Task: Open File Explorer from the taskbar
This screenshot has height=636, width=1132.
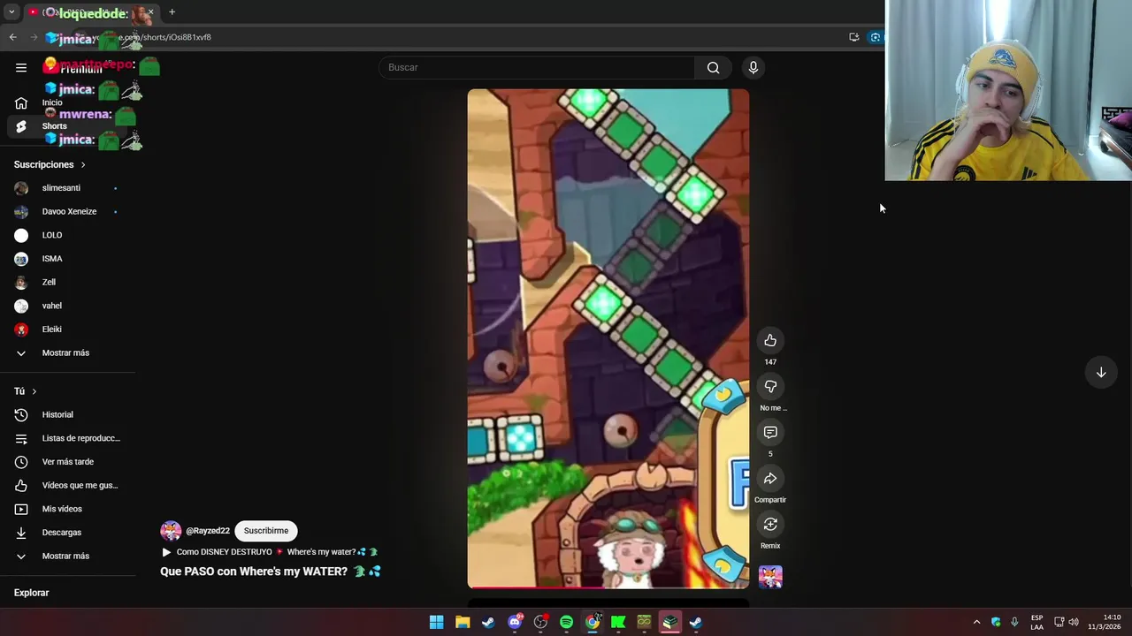Action: point(462,622)
